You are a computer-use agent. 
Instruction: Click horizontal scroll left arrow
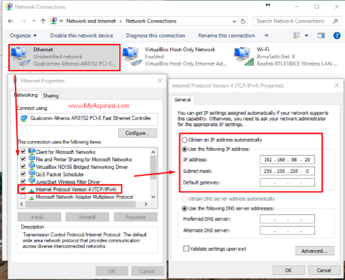pos(21,204)
